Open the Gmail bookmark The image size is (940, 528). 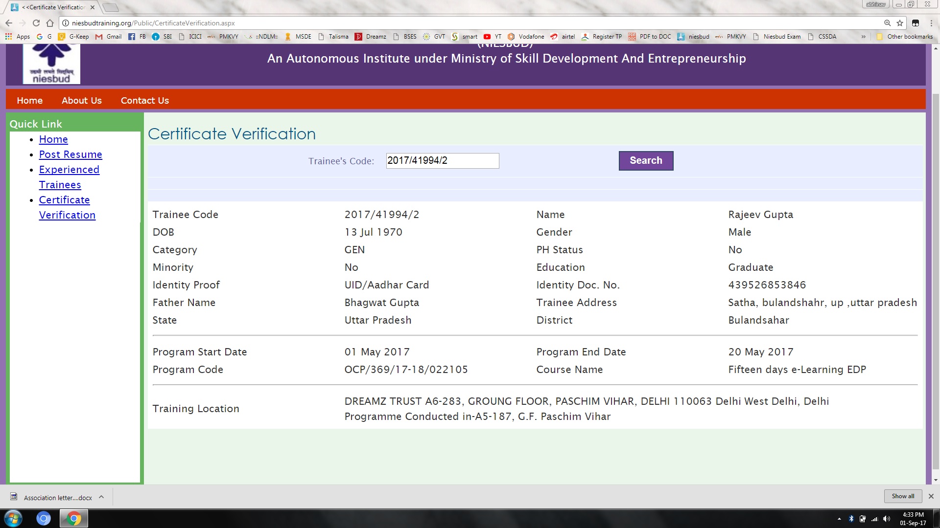[x=109, y=37]
